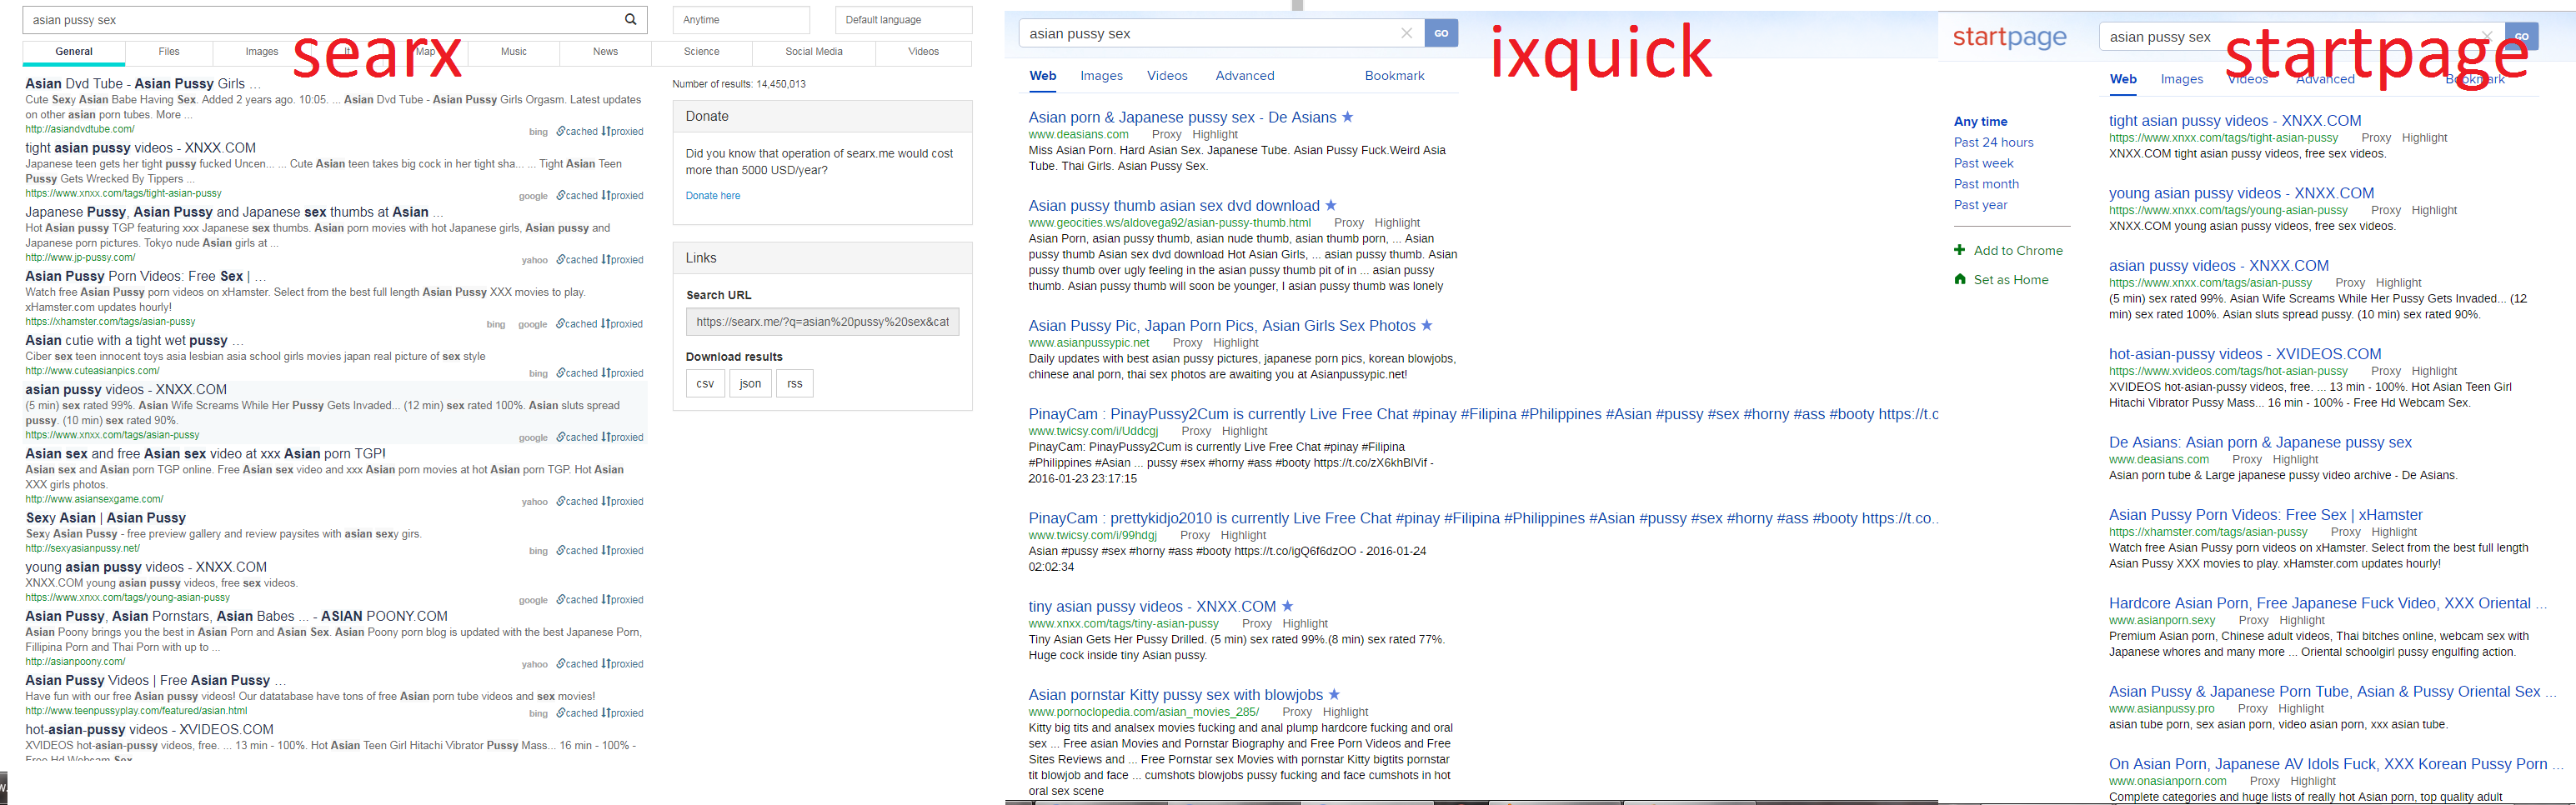
Task: Switch to the searx Music tab
Action: pos(514,52)
